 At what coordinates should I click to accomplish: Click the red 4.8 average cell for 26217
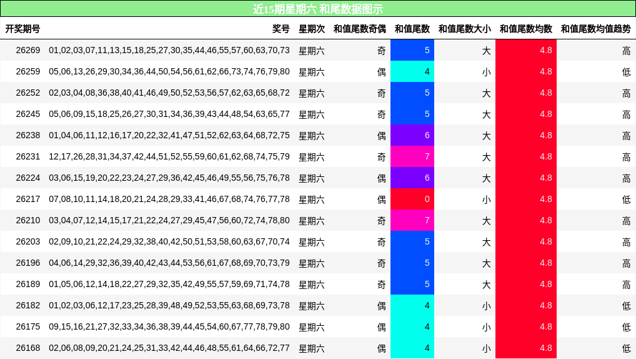tap(526, 199)
